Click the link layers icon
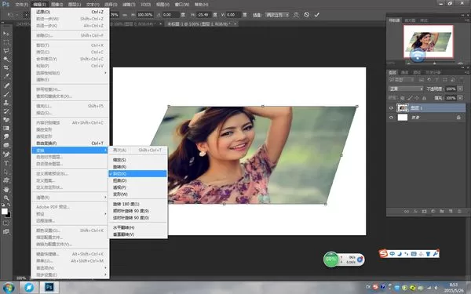The height and width of the screenshot is (294, 471). [x=407, y=212]
